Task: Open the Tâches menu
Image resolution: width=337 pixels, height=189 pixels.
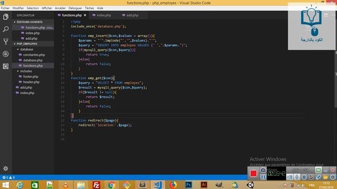Action: coord(89,8)
